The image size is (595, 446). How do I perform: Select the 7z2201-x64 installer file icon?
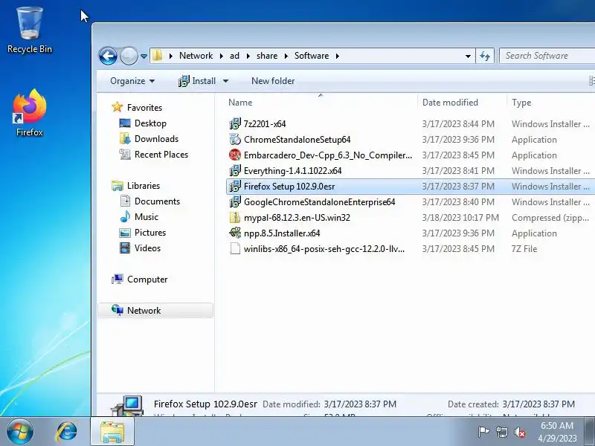(235, 123)
